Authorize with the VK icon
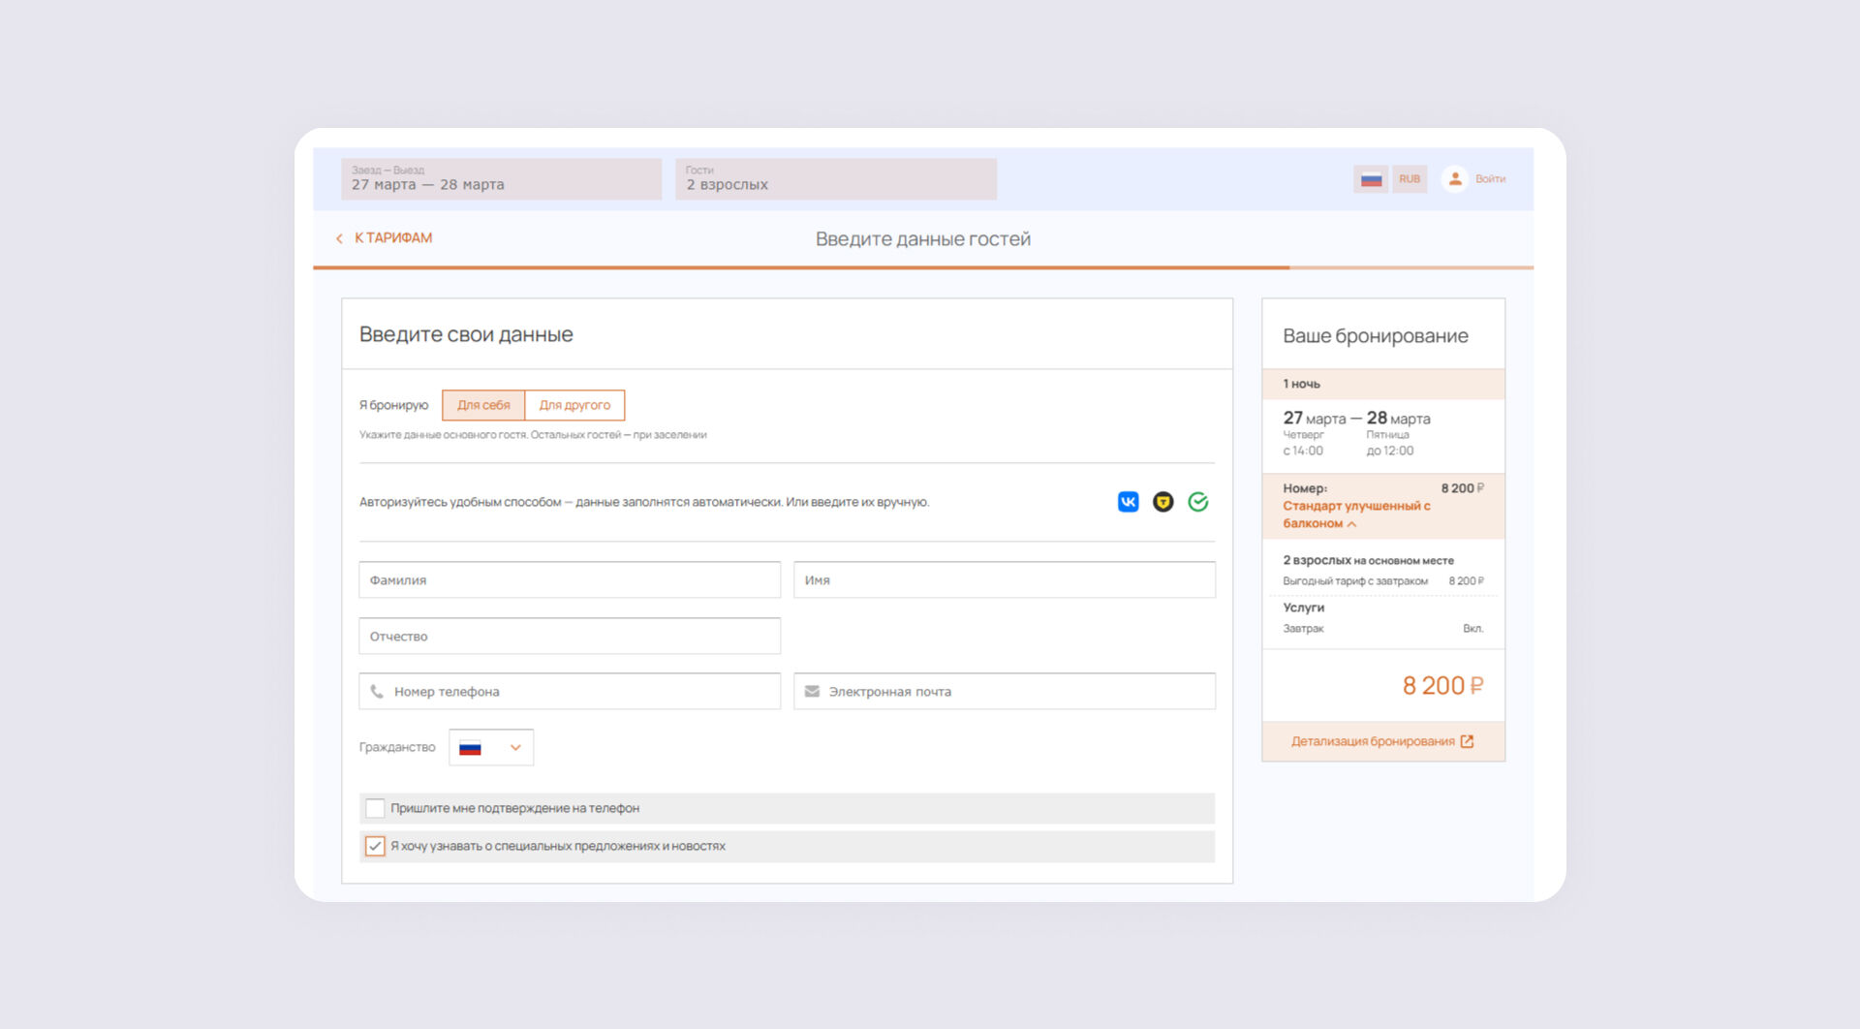The image size is (1860, 1029). coord(1128,502)
